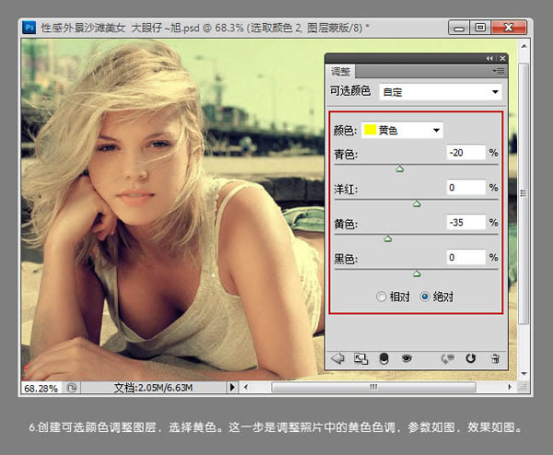The image size is (553, 455).
Task: Click the return to adjustment list arrow
Action: click(x=337, y=358)
